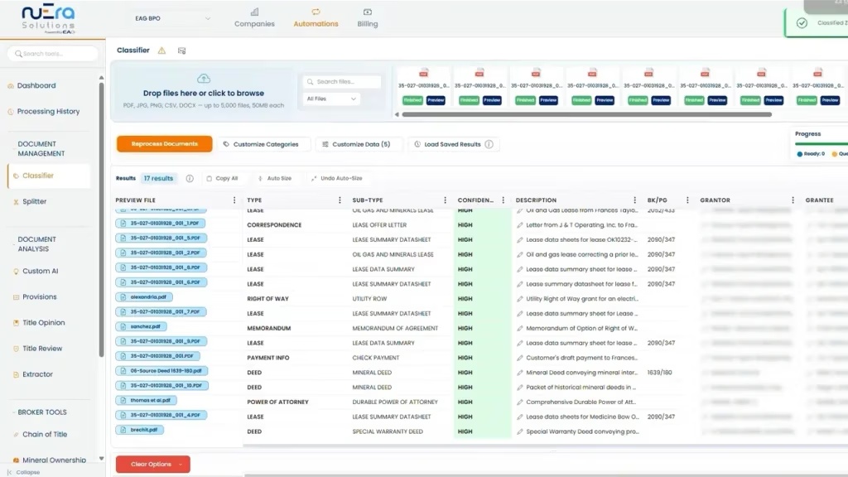The width and height of the screenshot is (848, 477).
Task: Click the 17 results count badge
Action: pos(158,179)
